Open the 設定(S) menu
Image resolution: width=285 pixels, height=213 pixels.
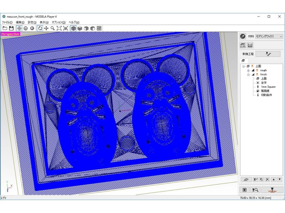(32, 22)
